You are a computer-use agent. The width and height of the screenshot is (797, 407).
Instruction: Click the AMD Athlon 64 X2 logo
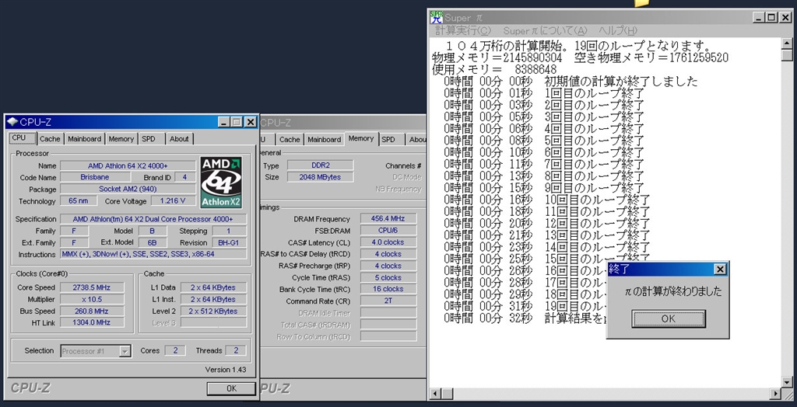coord(221,183)
